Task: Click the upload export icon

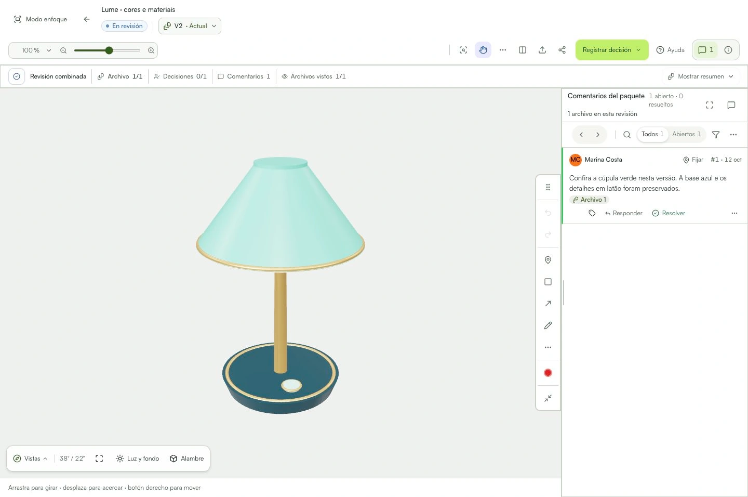Action: (x=542, y=50)
